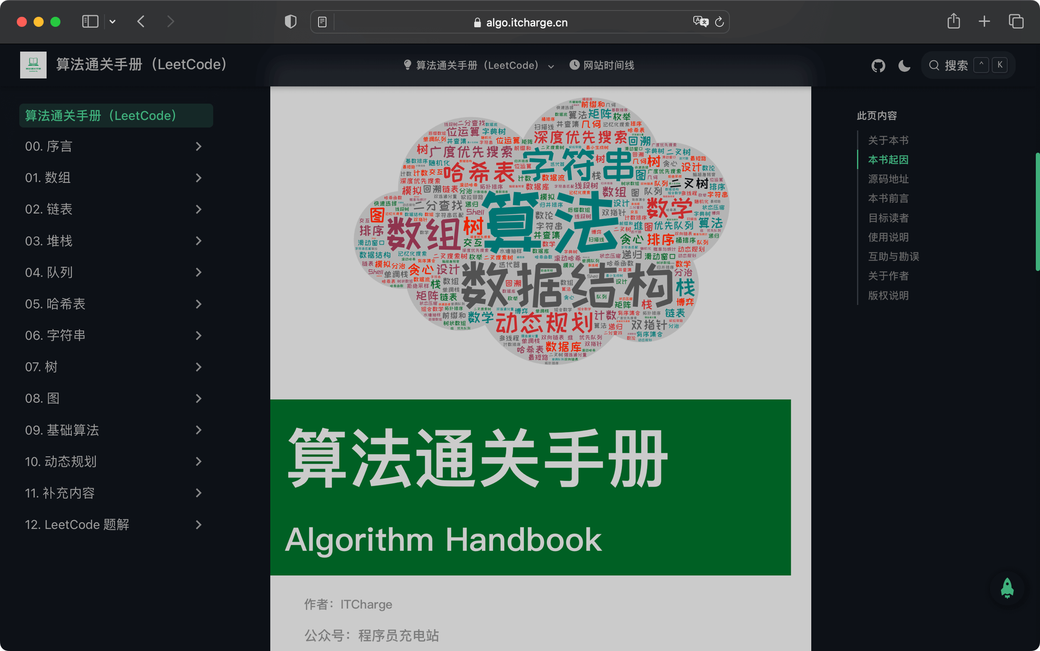Open a new tab with plus icon
The width and height of the screenshot is (1040, 651).
[985, 21]
